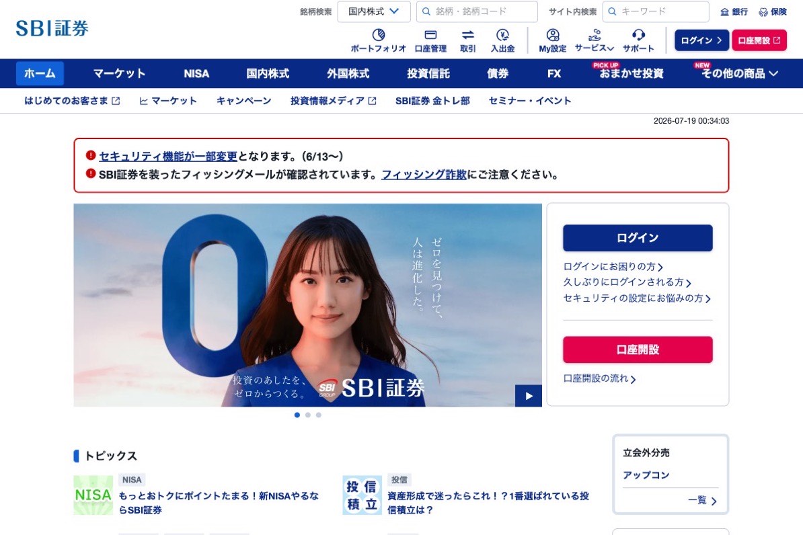Click the large red 口座開設 panel button

(x=638, y=349)
